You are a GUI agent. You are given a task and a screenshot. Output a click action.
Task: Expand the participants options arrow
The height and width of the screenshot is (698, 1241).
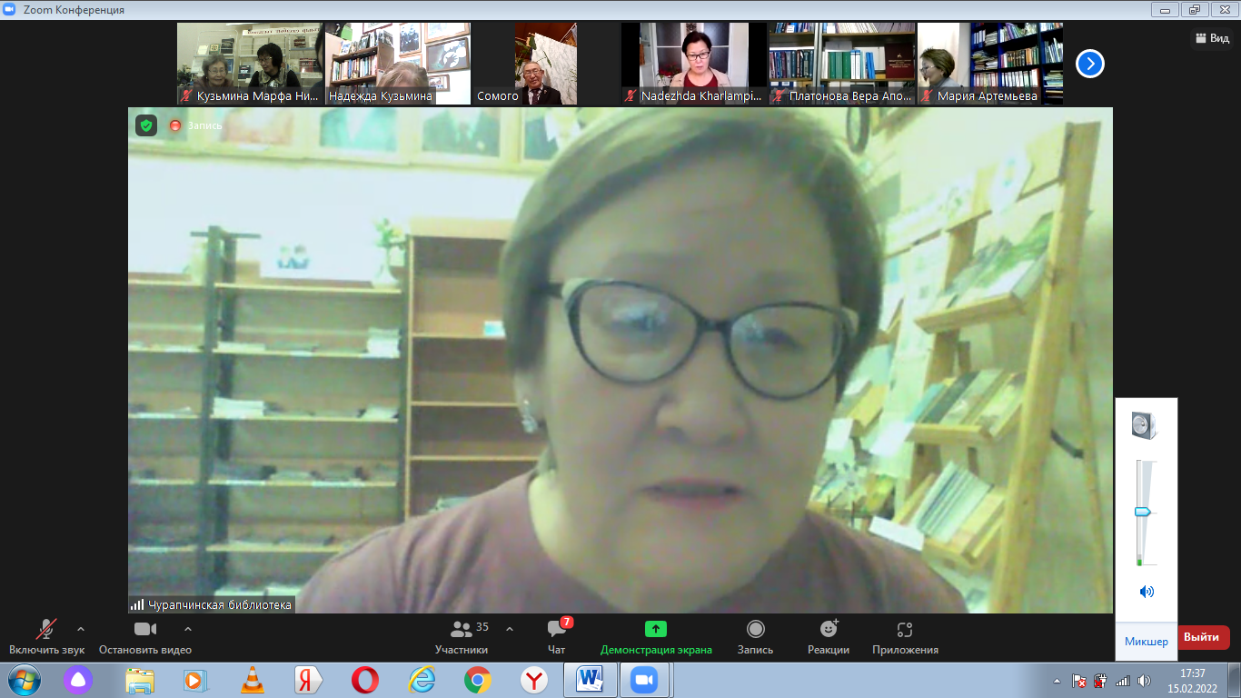coord(510,629)
